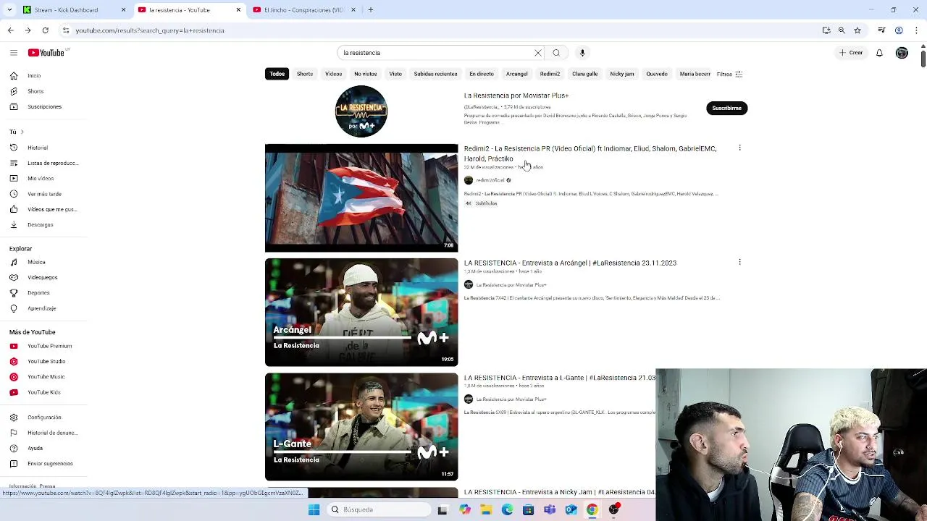Image resolution: width=927 pixels, height=521 pixels.
Task: Open a new browser tab
Action: (x=370, y=10)
